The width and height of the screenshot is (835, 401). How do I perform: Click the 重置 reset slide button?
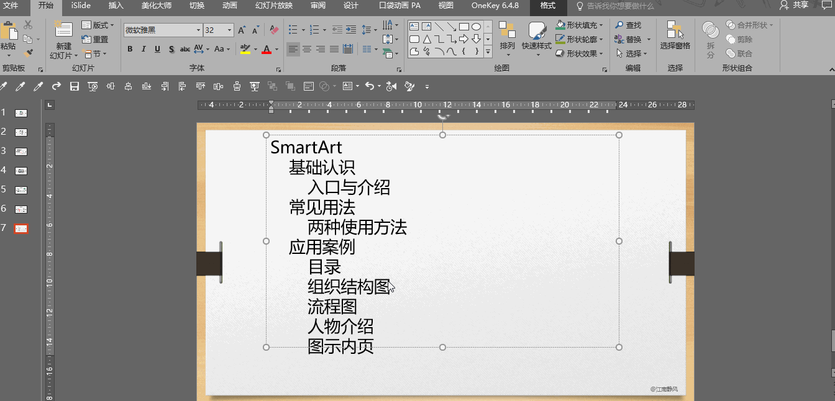click(x=95, y=39)
